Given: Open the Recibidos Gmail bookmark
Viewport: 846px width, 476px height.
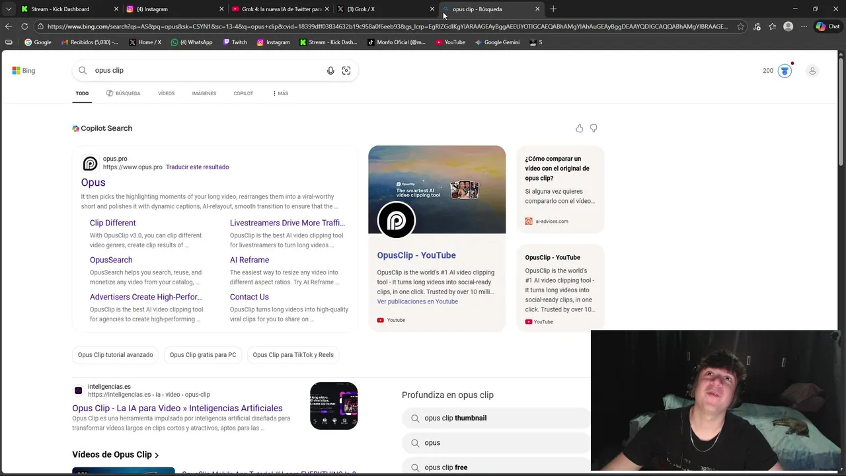Looking at the screenshot, I should pyautogui.click(x=89, y=42).
